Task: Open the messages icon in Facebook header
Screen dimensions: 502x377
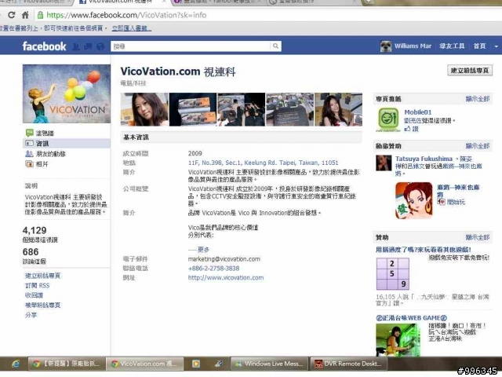Action: [x=88, y=46]
